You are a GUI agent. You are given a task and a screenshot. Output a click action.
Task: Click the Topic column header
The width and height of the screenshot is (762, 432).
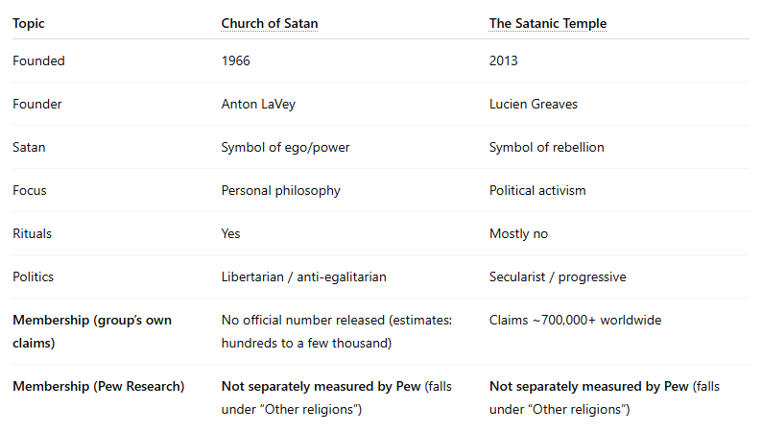coord(29,23)
